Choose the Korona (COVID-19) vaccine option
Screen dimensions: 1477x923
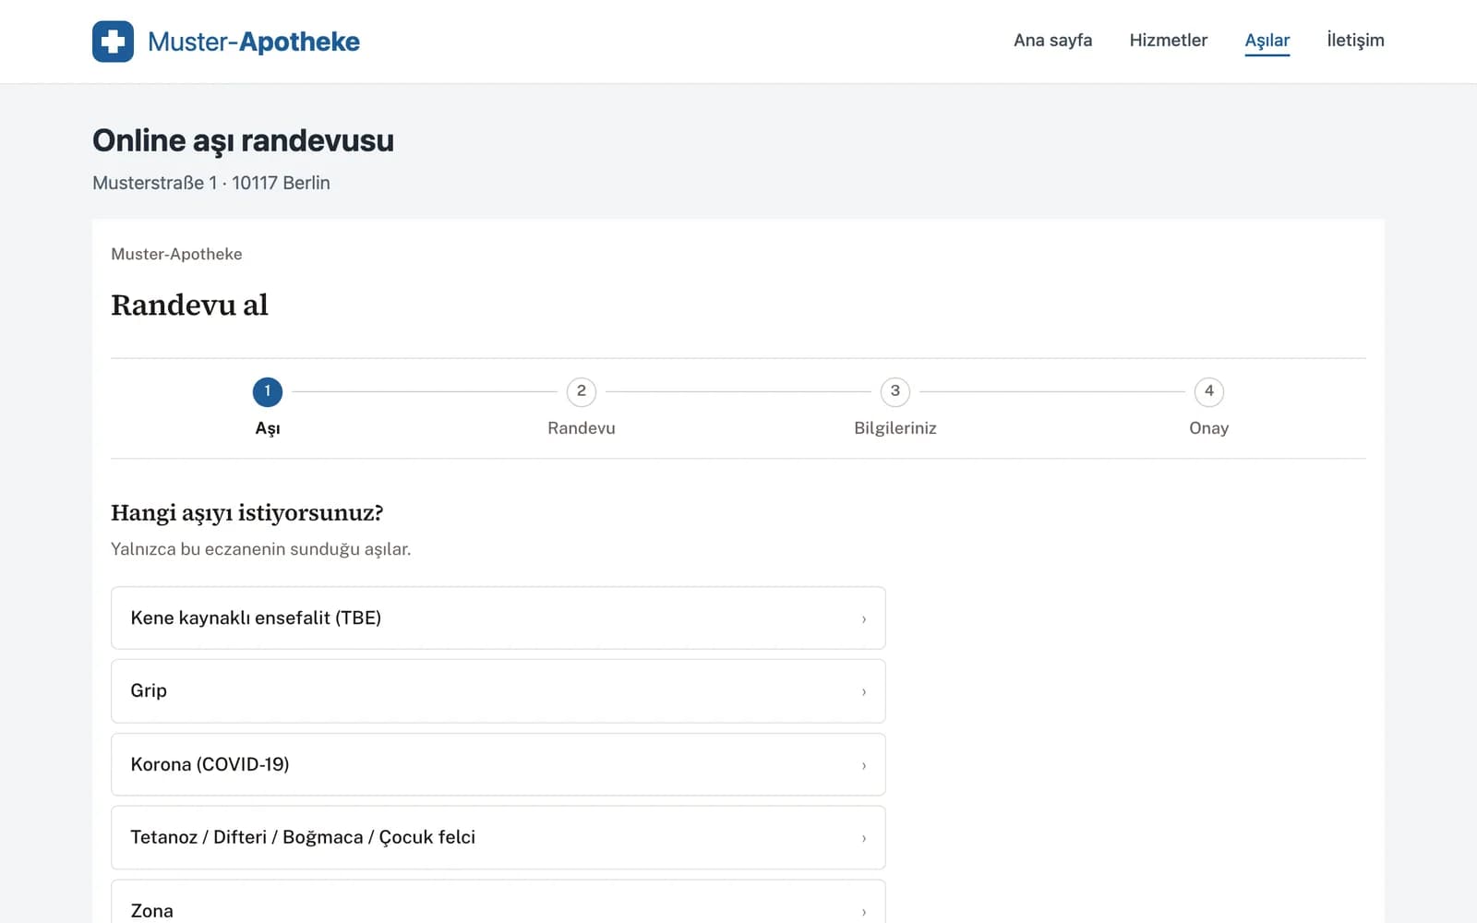(x=498, y=764)
